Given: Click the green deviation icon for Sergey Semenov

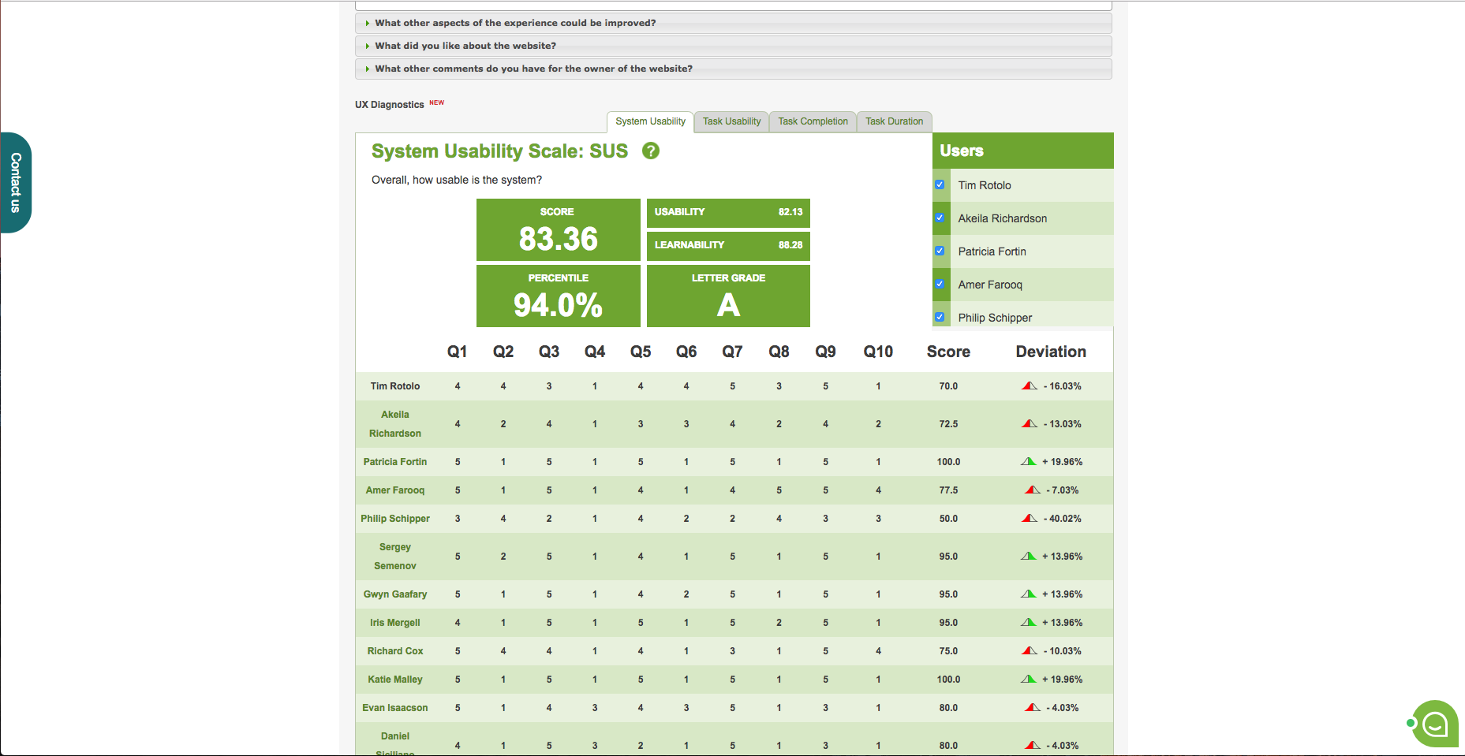Looking at the screenshot, I should pos(1029,556).
